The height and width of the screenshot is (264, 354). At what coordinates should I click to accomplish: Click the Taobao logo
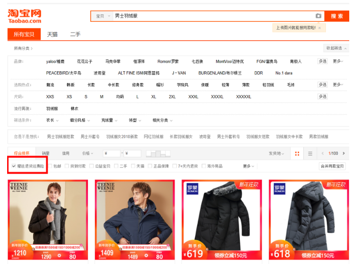(x=24, y=16)
